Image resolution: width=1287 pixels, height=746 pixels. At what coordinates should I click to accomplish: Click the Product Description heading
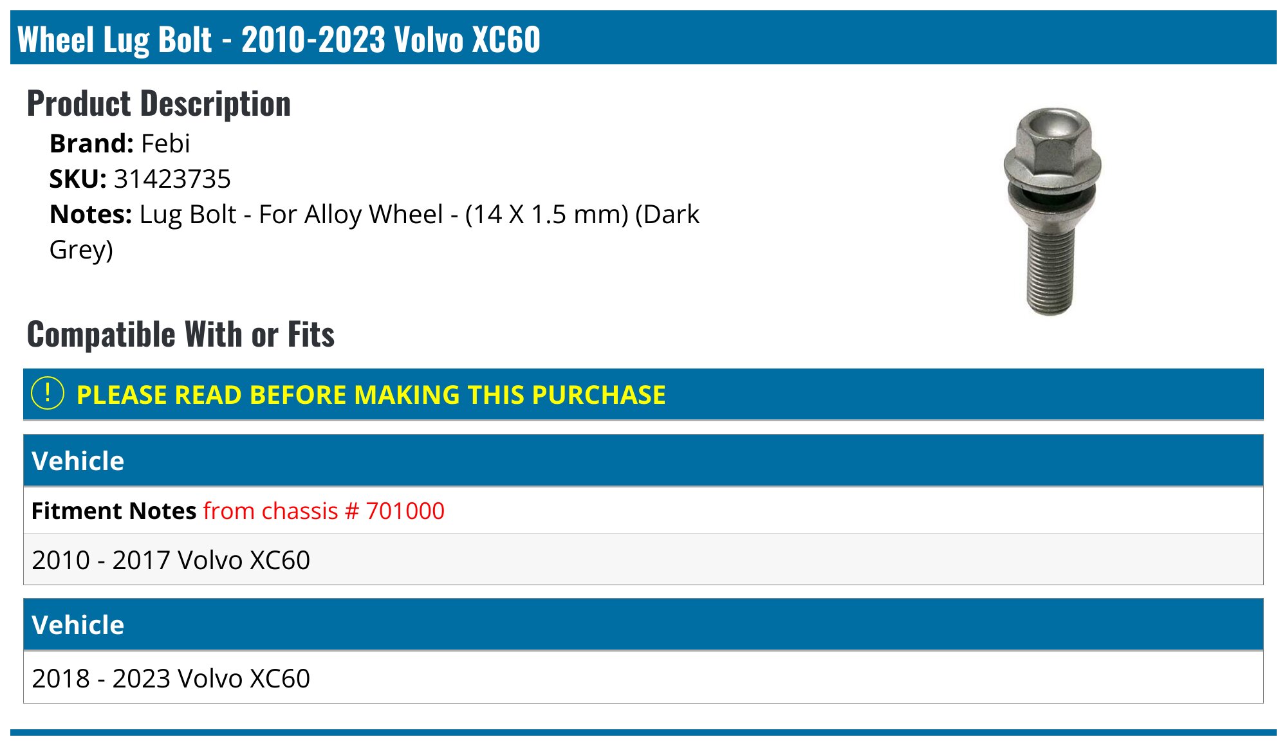[159, 104]
